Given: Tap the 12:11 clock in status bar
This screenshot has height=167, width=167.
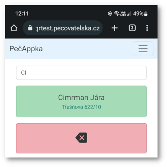Looking at the screenshot, I should coord(22,14).
